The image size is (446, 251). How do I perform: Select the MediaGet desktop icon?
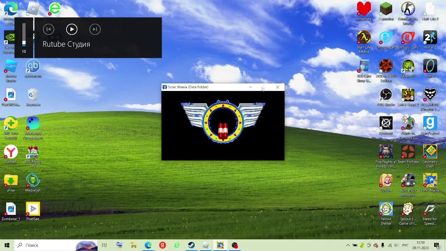click(x=33, y=183)
